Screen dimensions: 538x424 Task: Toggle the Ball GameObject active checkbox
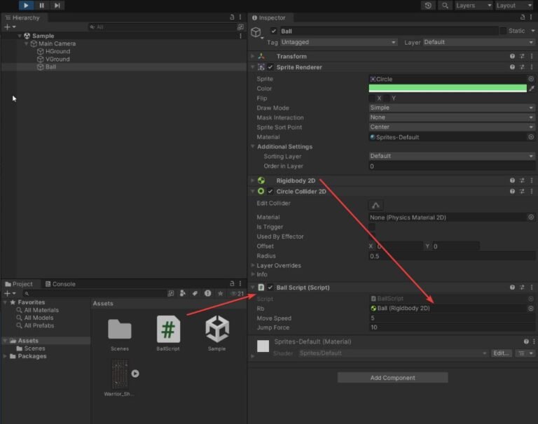tap(273, 31)
